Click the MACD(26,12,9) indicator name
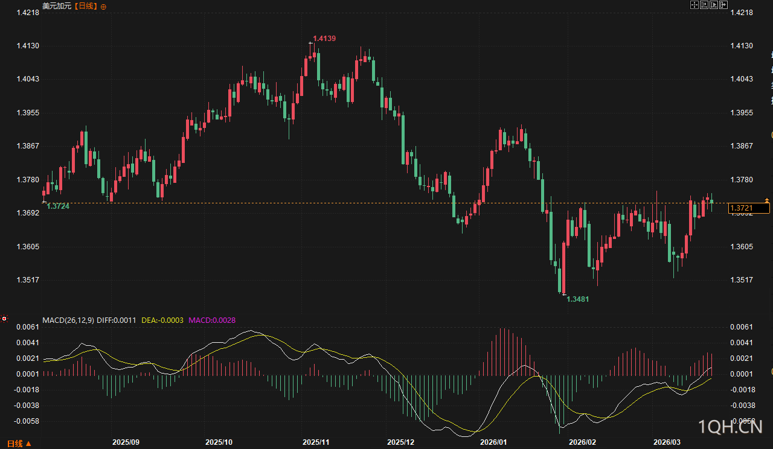 (68, 320)
